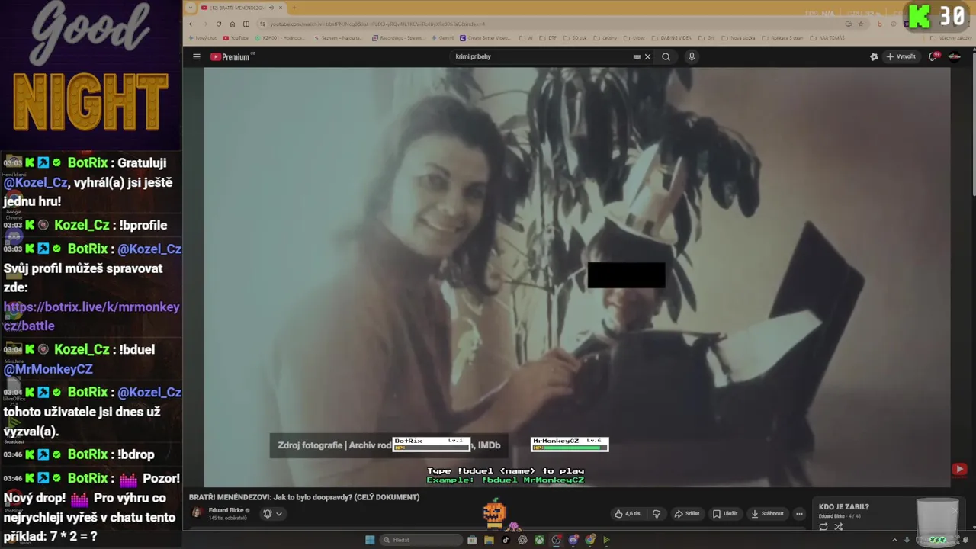Mute the tab via speaker icon
Viewport: 976px width, 549px height.
[x=271, y=8]
